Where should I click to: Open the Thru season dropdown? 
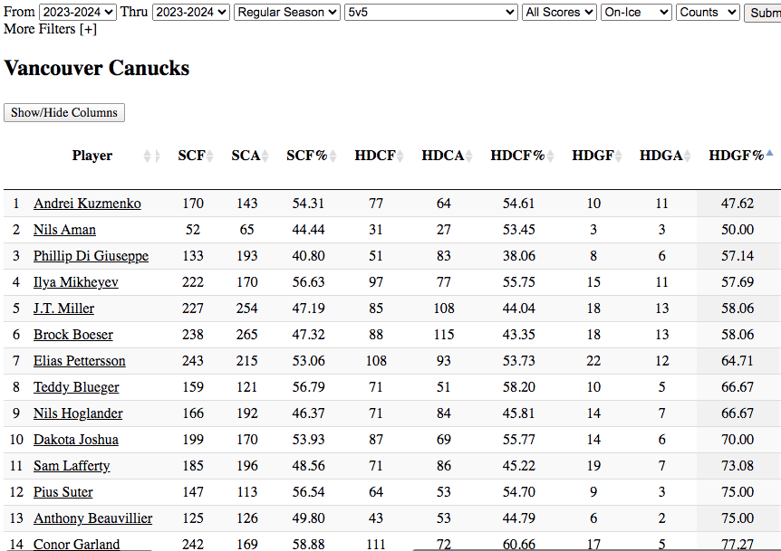click(191, 12)
